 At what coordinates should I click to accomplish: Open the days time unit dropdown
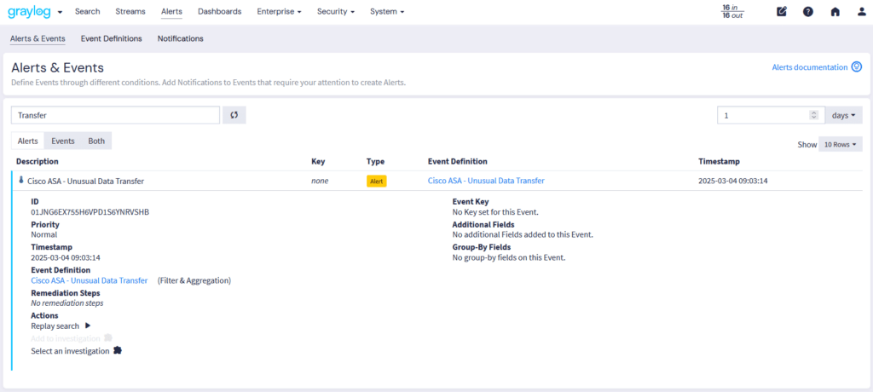(843, 115)
